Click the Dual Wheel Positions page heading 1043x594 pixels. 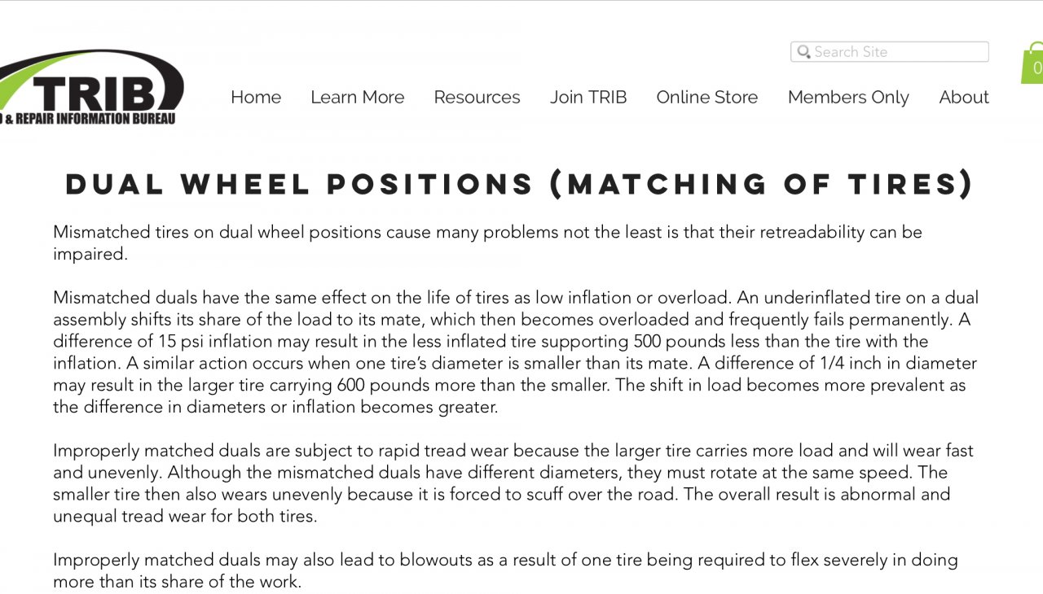(520, 184)
